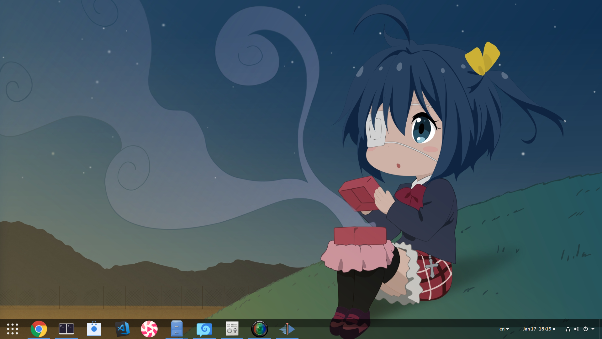Launch the camera lens app in the dock
The image size is (602, 339).
point(260,329)
